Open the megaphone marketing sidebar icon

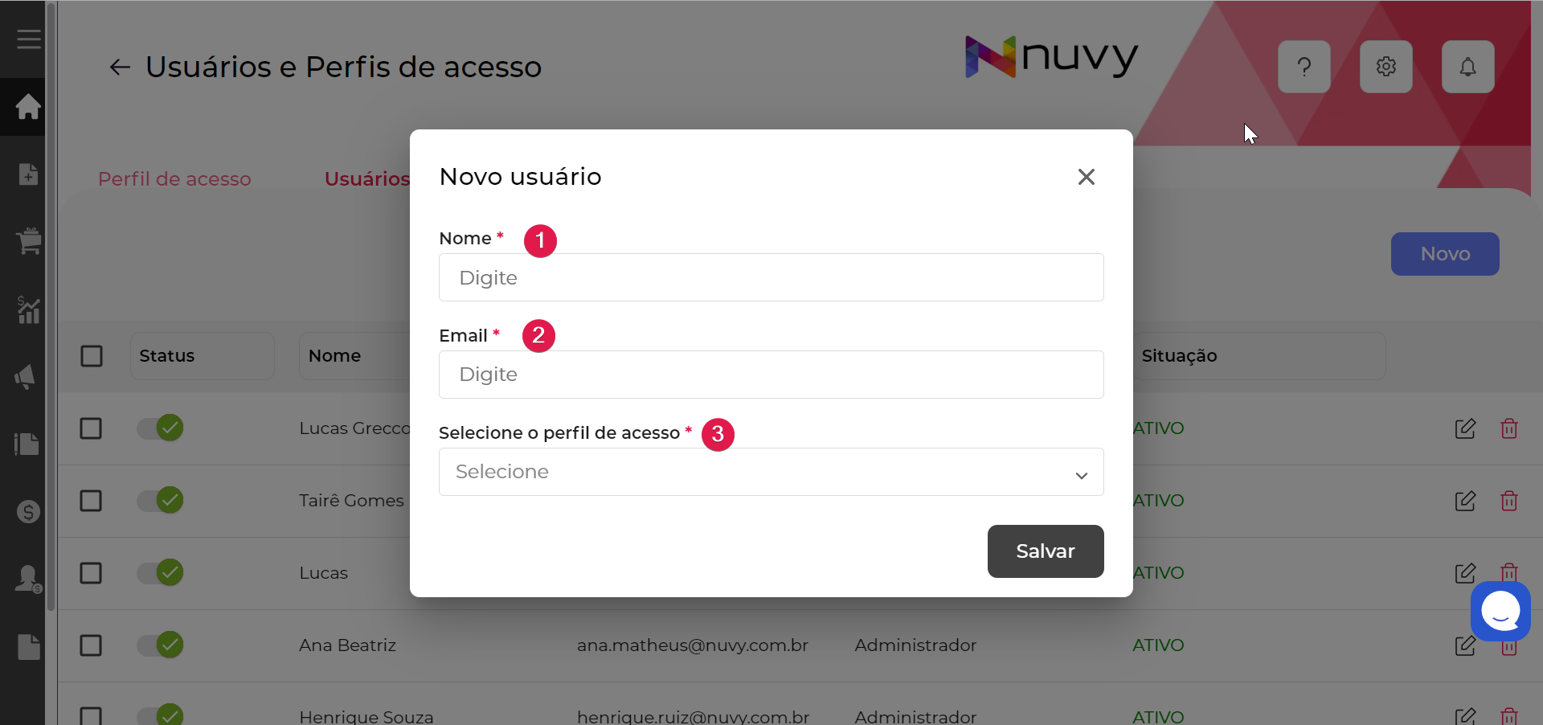click(27, 376)
